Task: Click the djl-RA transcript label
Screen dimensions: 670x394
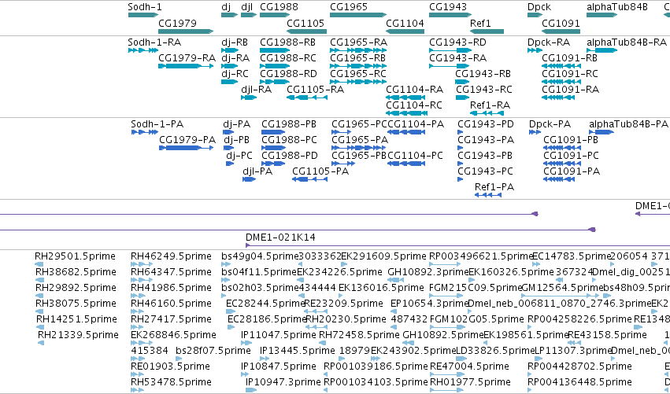Action: (x=257, y=90)
